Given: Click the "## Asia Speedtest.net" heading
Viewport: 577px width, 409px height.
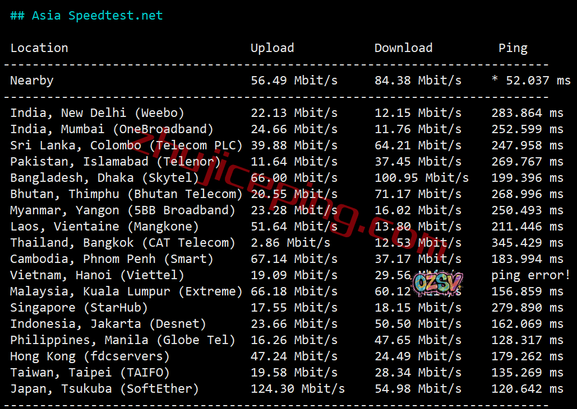Looking at the screenshot, I should 86,16.
